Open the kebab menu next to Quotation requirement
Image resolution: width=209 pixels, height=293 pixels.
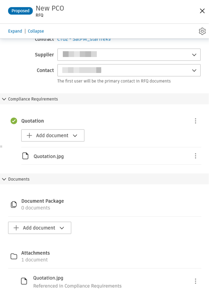[x=195, y=121]
